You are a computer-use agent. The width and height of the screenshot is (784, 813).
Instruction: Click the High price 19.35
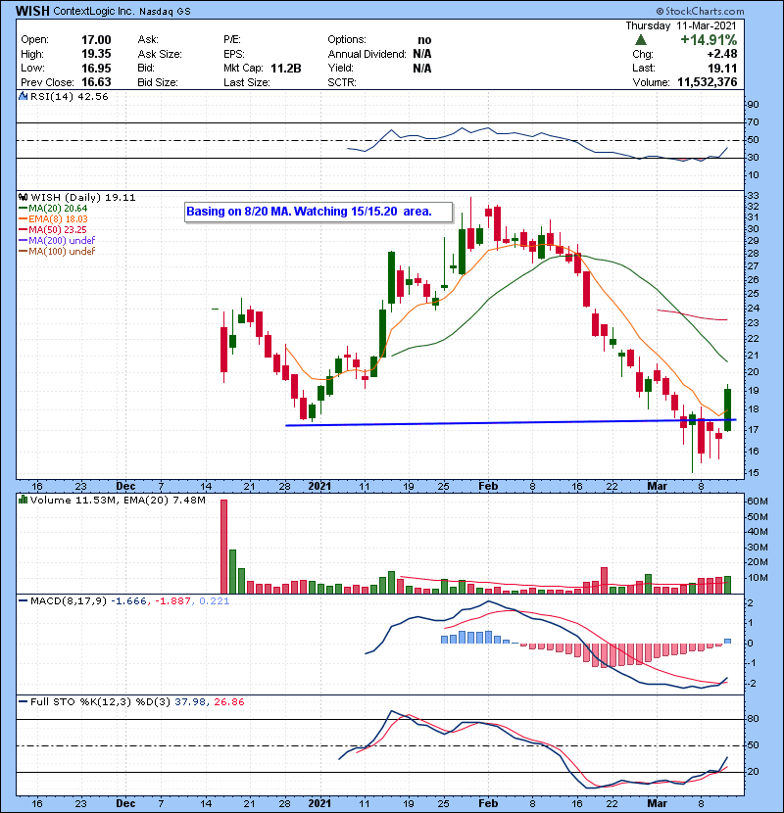click(96, 54)
